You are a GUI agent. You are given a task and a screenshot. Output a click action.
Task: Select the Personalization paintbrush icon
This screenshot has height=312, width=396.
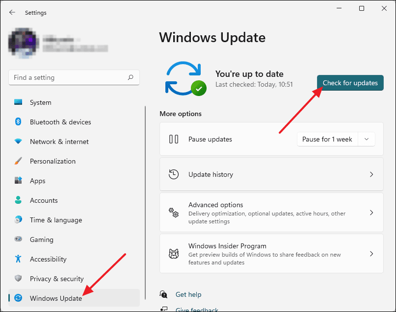tap(19, 161)
